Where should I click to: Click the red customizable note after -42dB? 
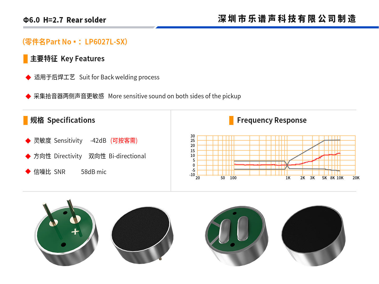point(124,141)
